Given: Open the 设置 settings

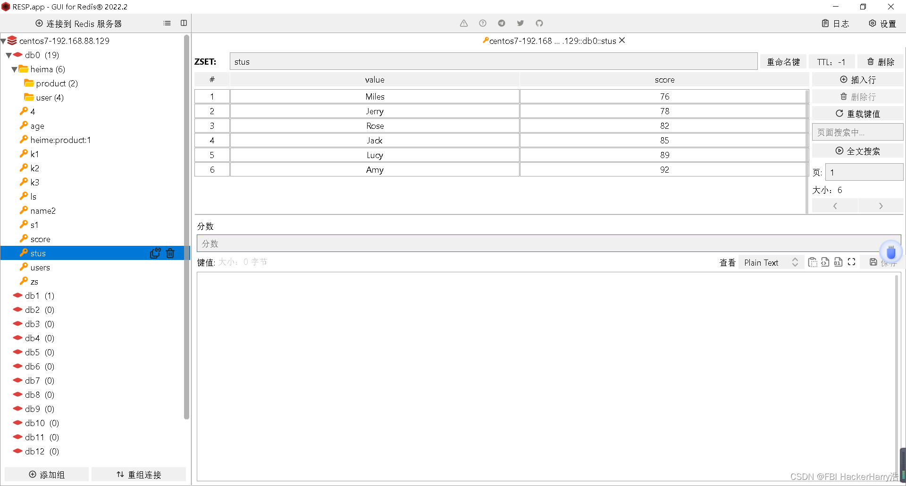Looking at the screenshot, I should tap(883, 24).
